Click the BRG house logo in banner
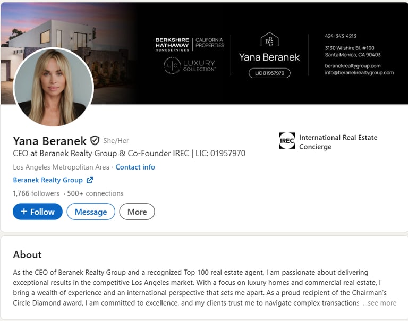The width and height of the screenshot is (408, 321). [x=269, y=39]
